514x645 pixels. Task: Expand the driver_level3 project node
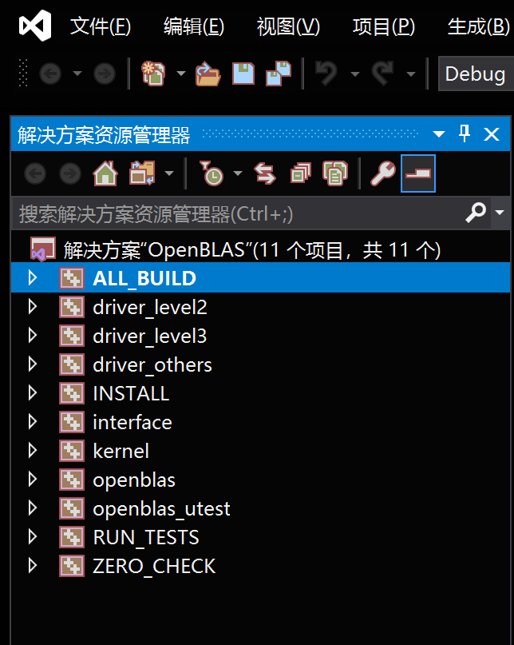tap(33, 336)
